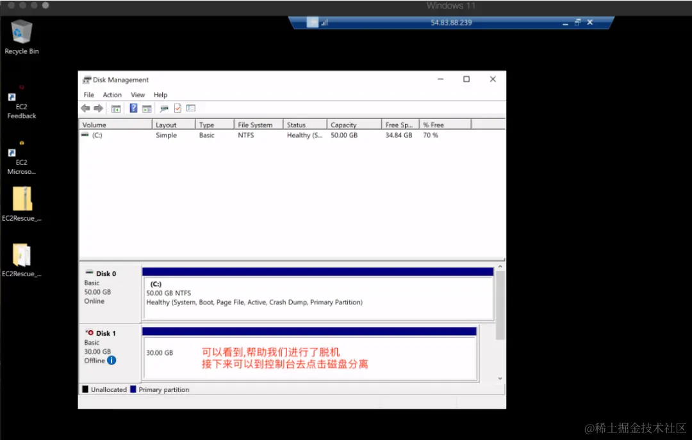Click the "70 %" free cell
The width and height of the screenshot is (692, 440).
[x=431, y=135]
